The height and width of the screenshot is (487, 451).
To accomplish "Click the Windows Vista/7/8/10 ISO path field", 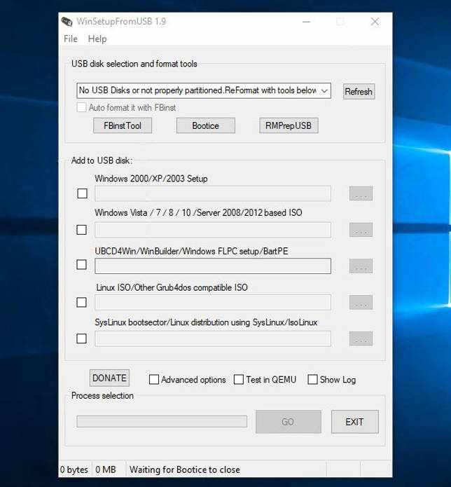I will click(x=213, y=230).
